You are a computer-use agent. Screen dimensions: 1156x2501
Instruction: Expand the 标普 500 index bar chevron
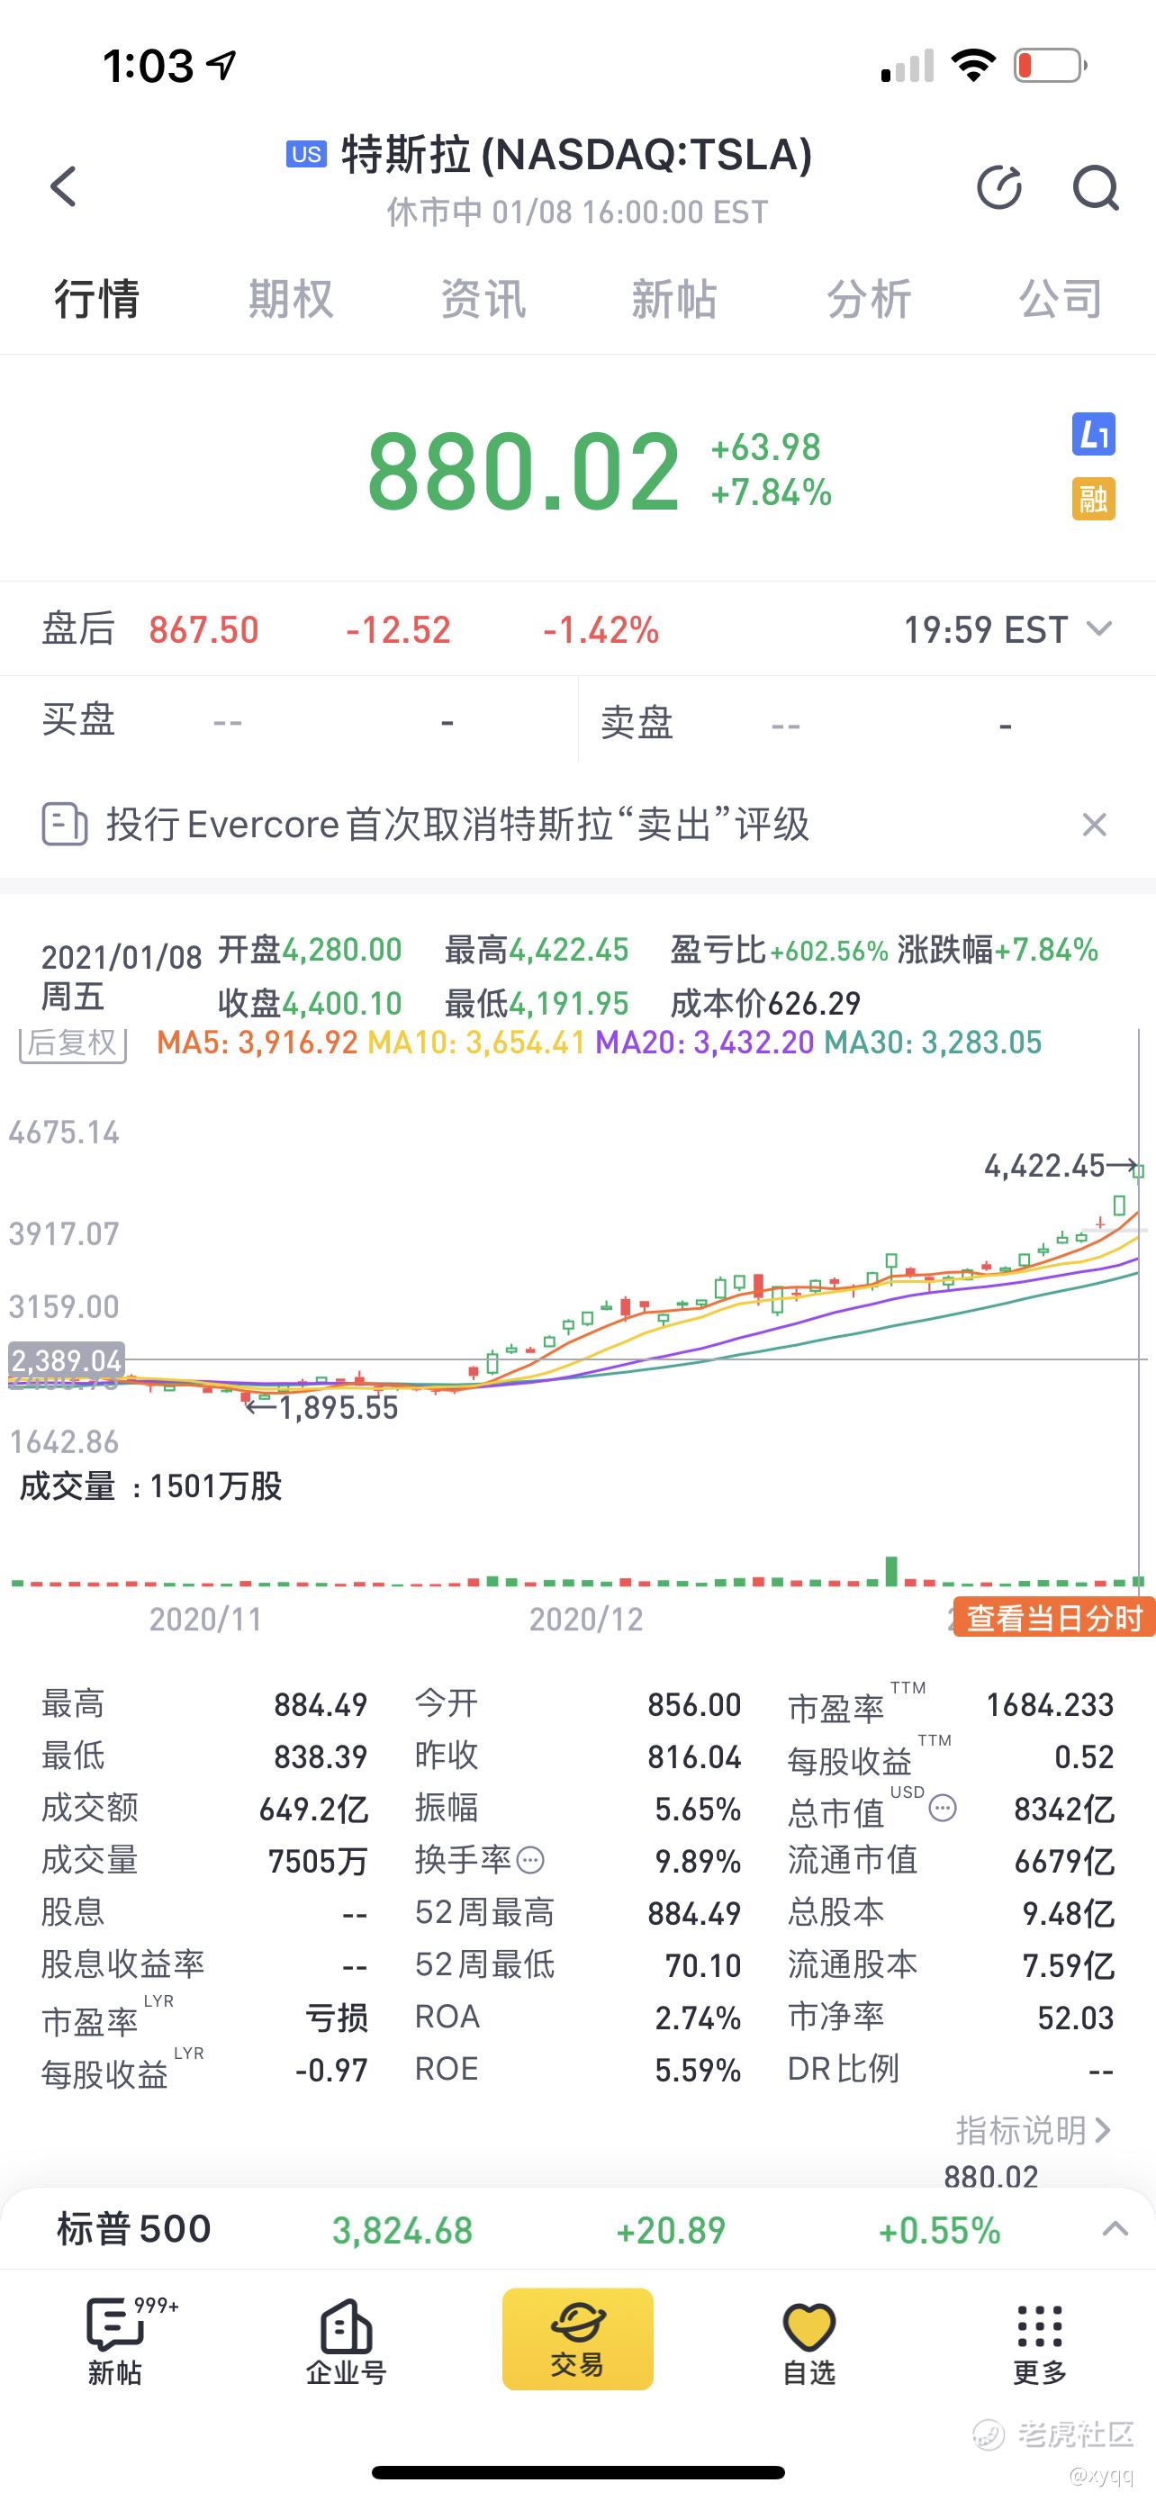pyautogui.click(x=1115, y=2229)
